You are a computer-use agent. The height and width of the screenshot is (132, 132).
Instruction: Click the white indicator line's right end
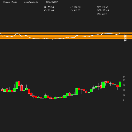tap(120, 33)
